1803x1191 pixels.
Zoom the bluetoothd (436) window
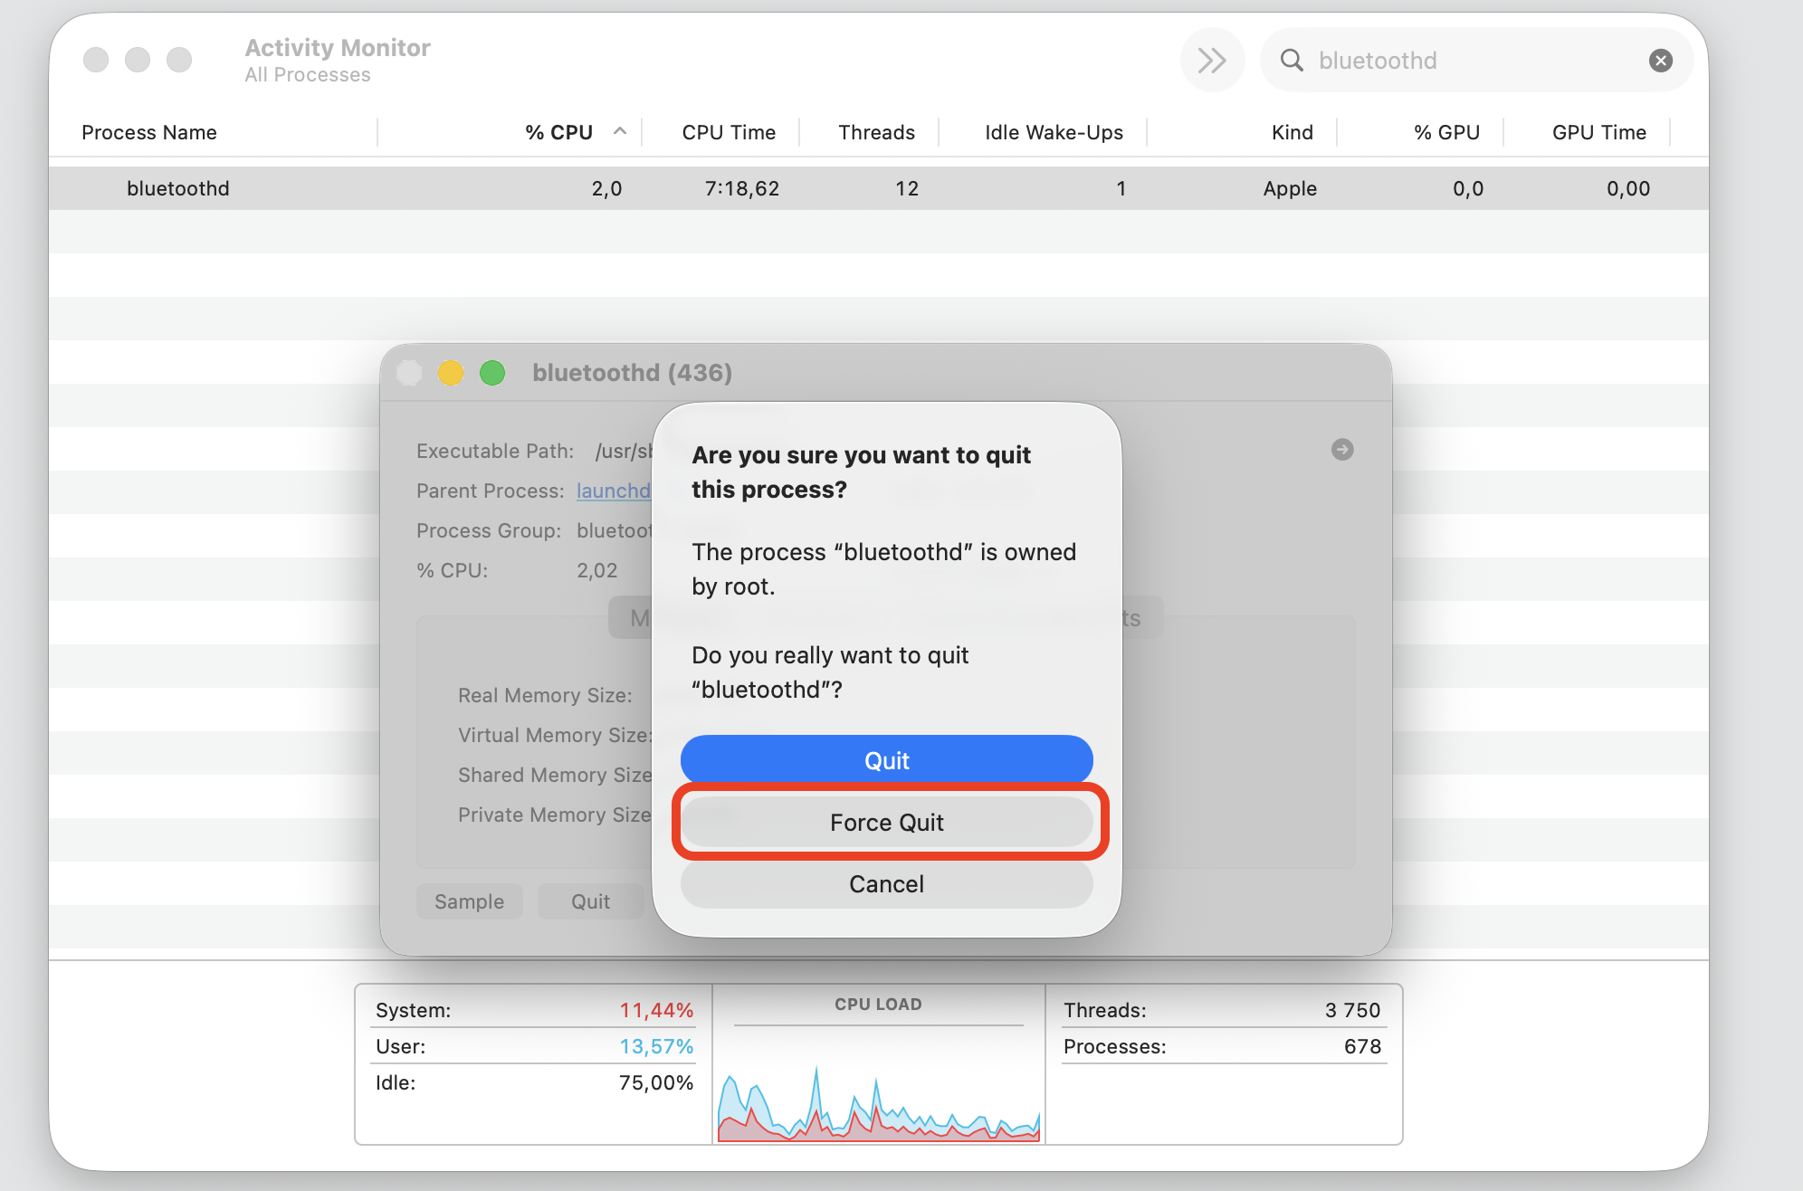(492, 373)
